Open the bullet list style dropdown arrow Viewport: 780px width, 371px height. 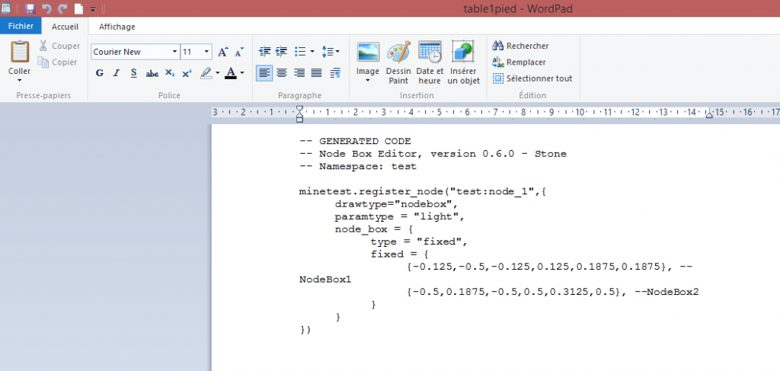pos(312,51)
